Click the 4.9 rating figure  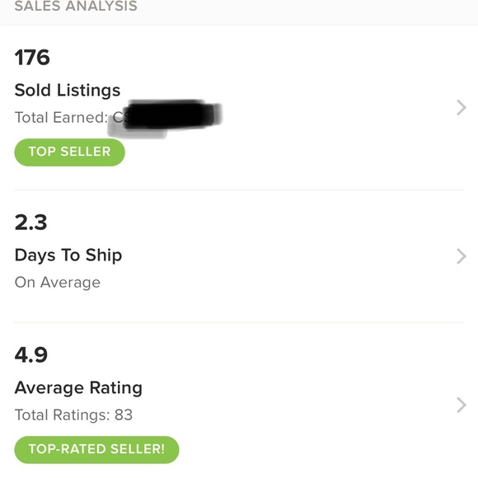[30, 355]
